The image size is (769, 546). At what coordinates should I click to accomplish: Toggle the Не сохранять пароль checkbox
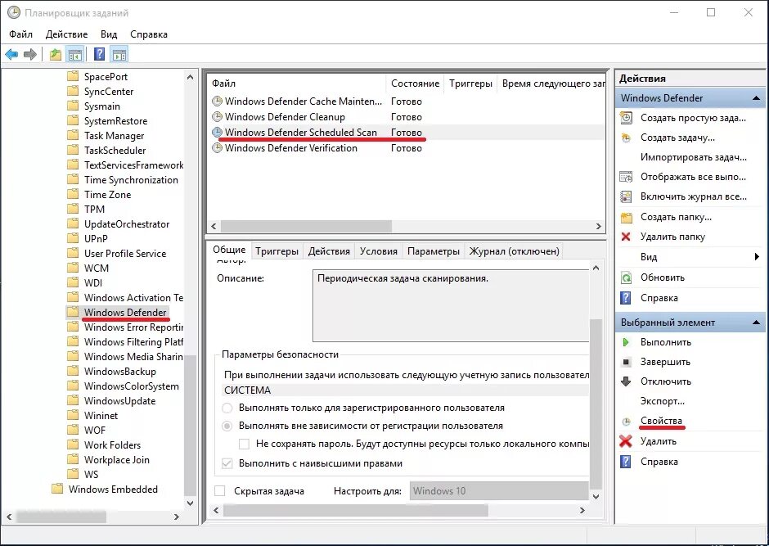(x=244, y=444)
